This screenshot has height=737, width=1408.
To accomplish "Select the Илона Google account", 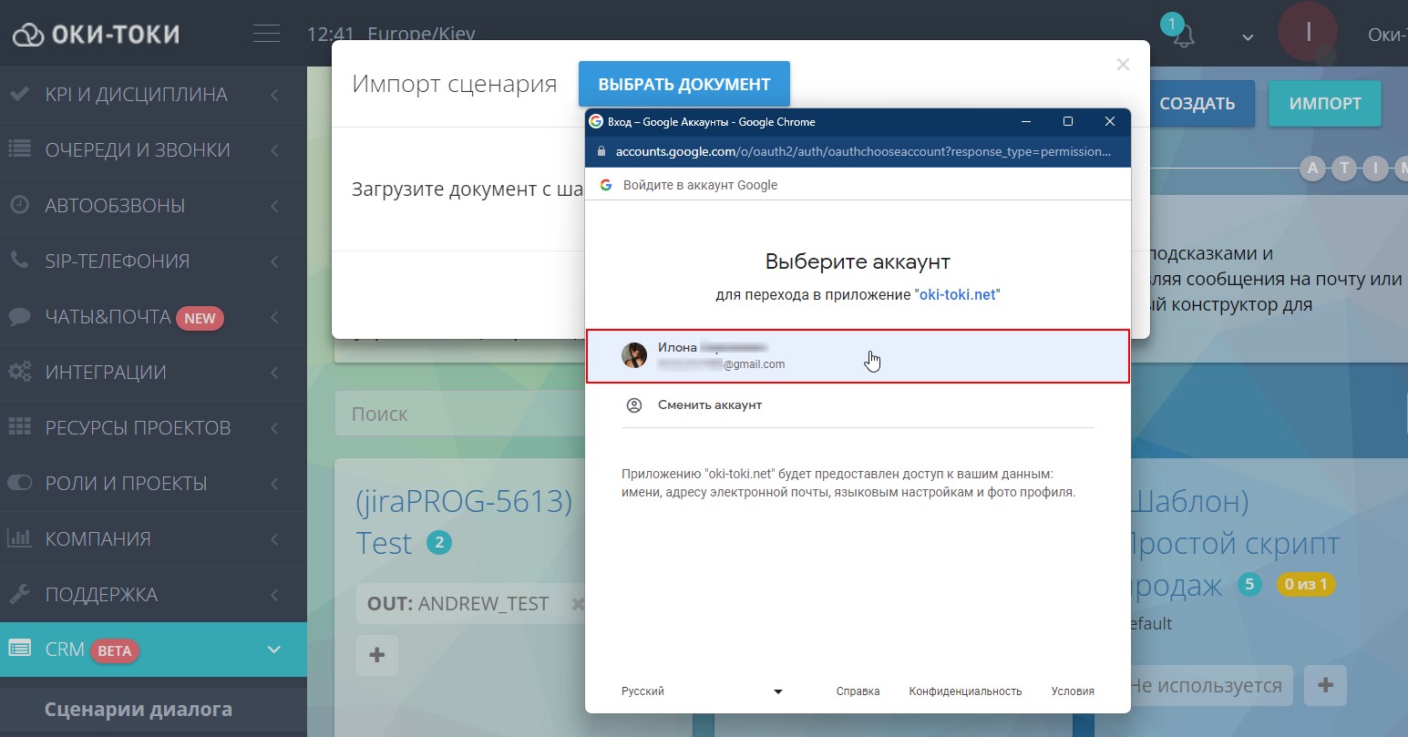I will (858, 355).
